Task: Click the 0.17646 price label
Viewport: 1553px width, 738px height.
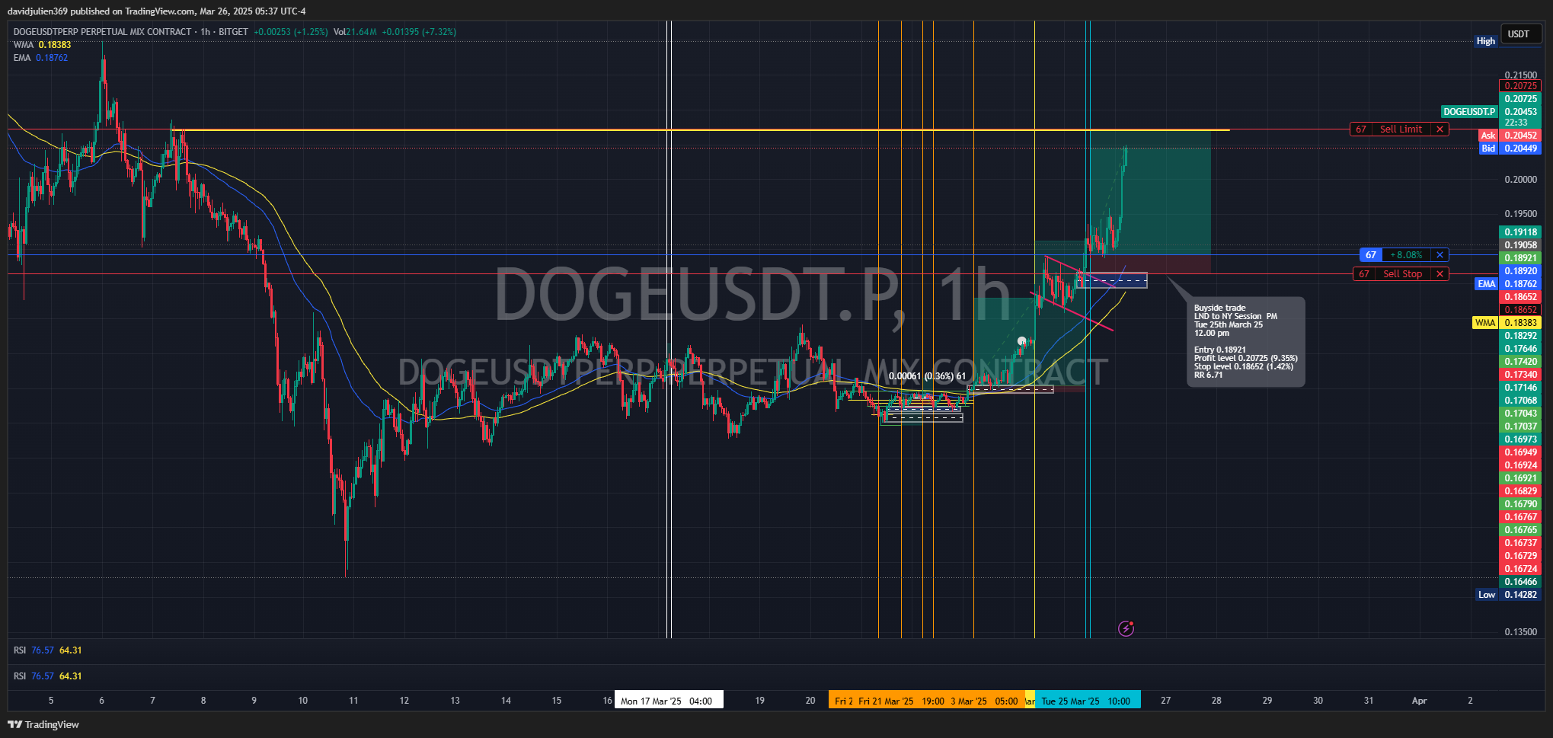Action: coord(1520,349)
